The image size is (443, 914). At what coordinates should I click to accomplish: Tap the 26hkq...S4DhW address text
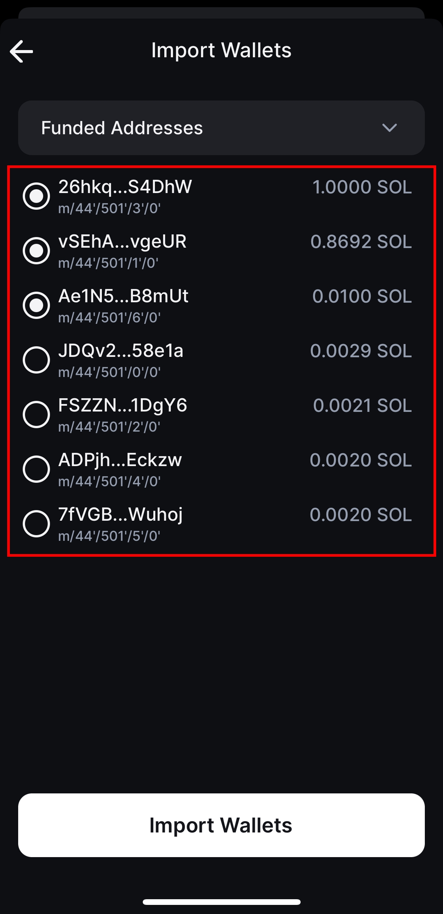pyautogui.click(x=125, y=187)
